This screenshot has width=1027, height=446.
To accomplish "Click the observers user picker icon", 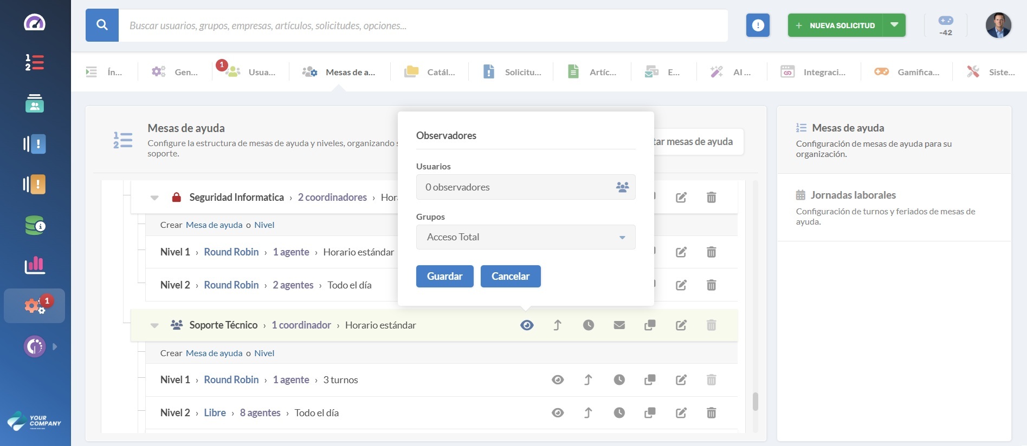I will (622, 187).
